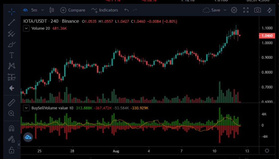279x159 pixels.
Task: Open the Indicators dialog
Action: click(x=107, y=10)
